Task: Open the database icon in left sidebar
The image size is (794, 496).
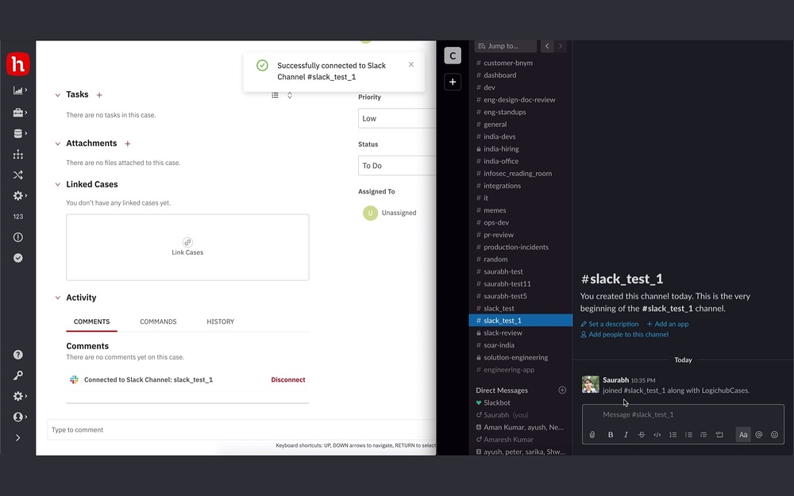Action: click(x=18, y=133)
